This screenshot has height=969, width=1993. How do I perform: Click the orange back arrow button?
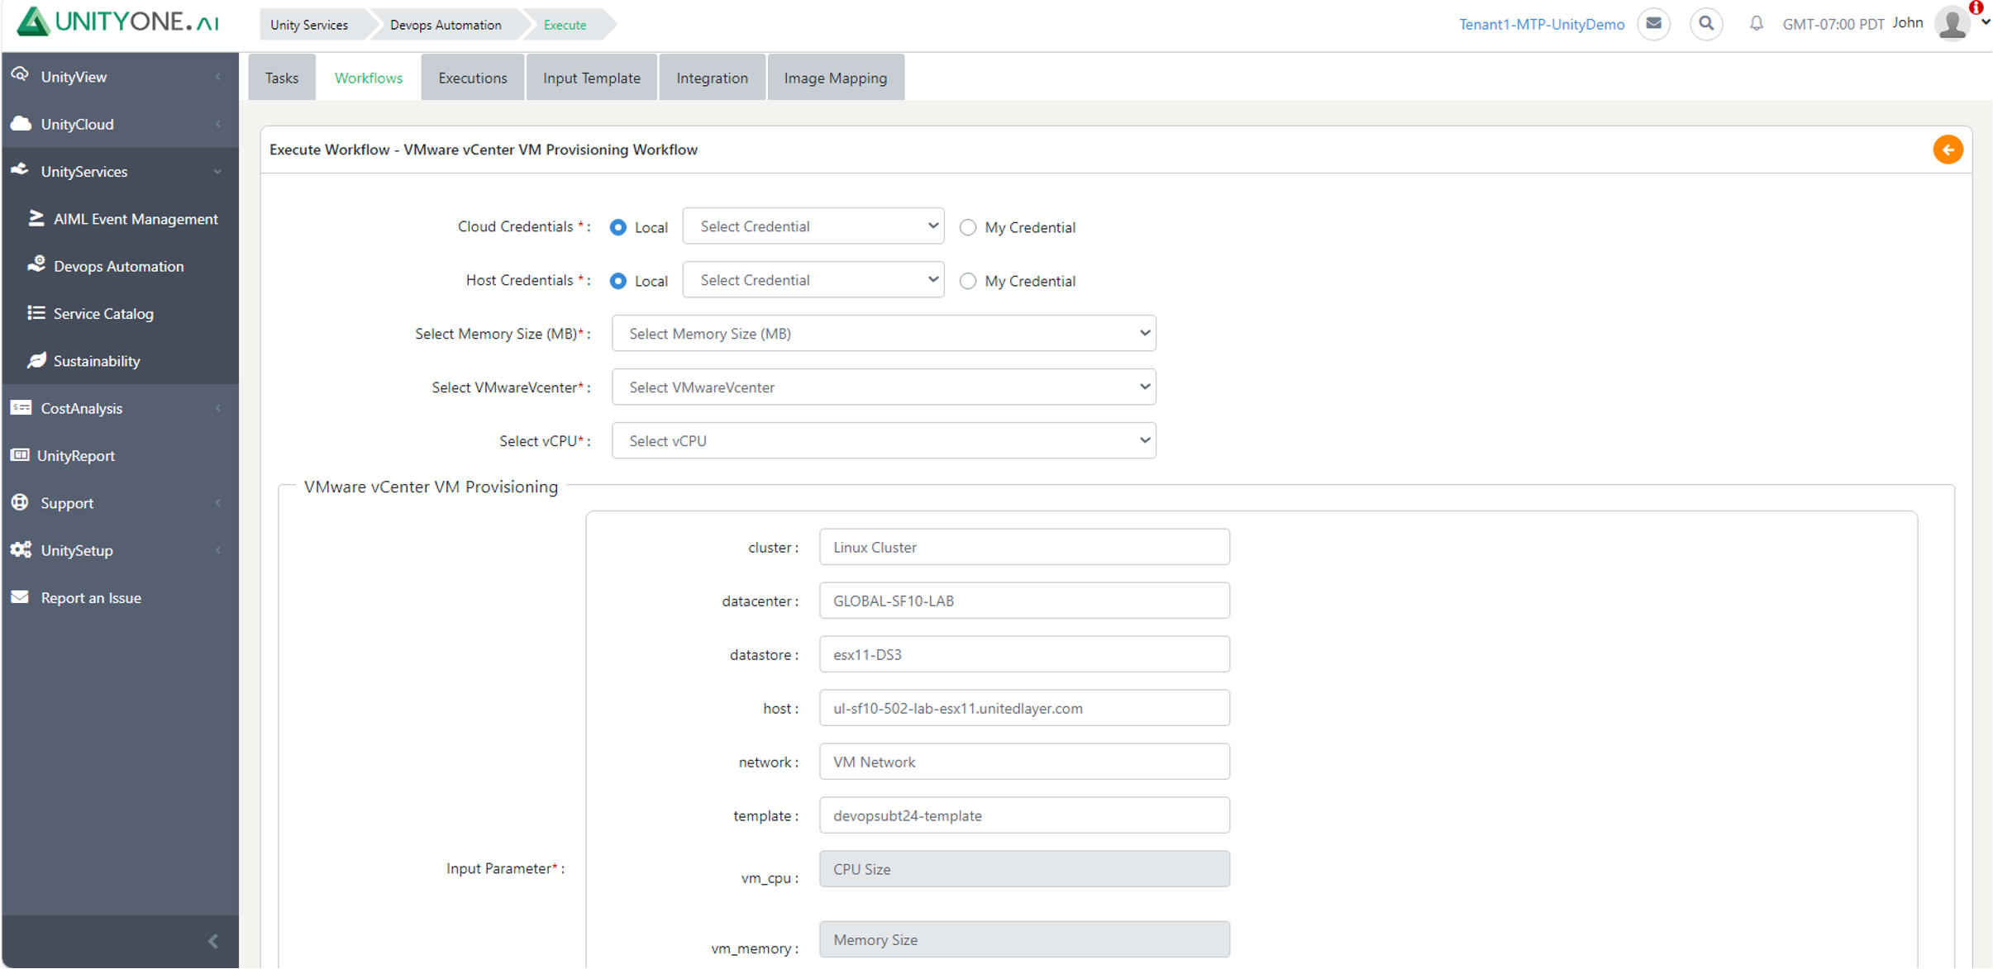tap(1948, 150)
